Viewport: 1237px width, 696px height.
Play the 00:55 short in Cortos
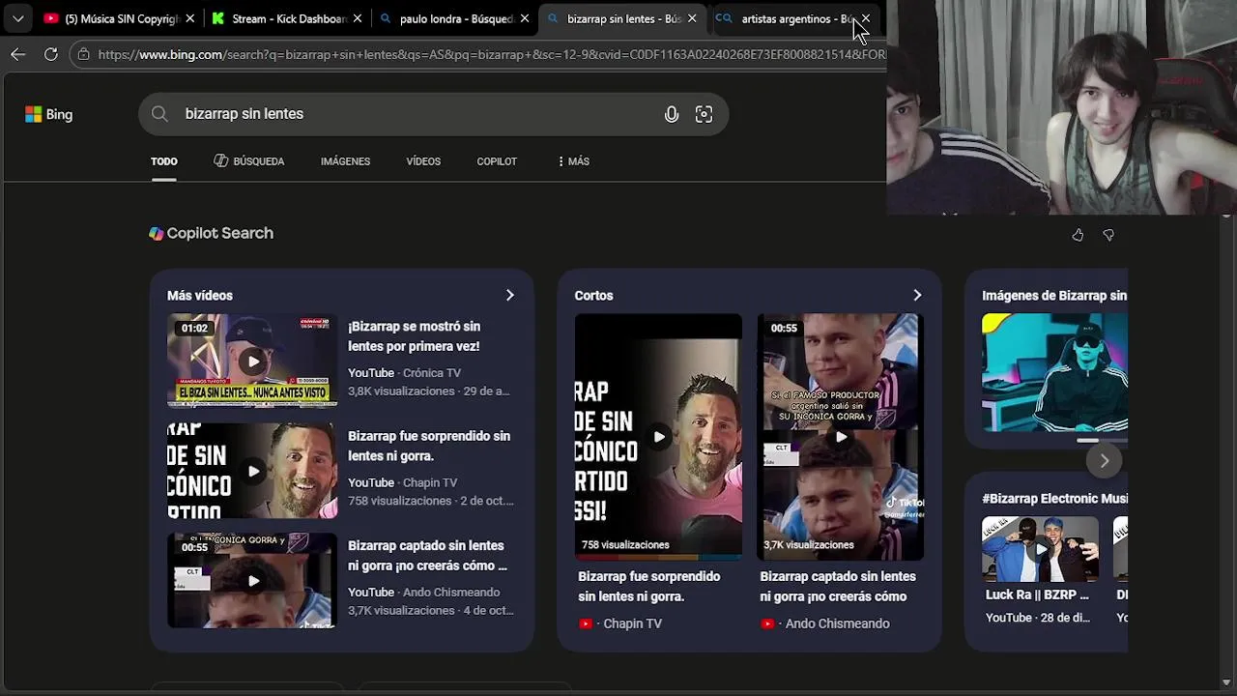tap(840, 437)
